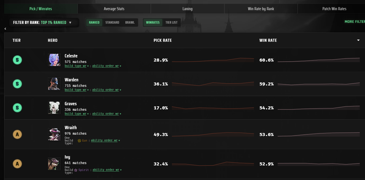Open the Pick / Winrates tab

point(41,9)
